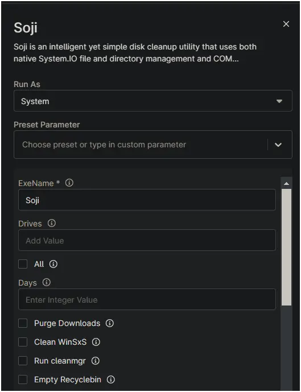Open the Run As System dropdown
Screen dimensions: 301x392
(153, 101)
